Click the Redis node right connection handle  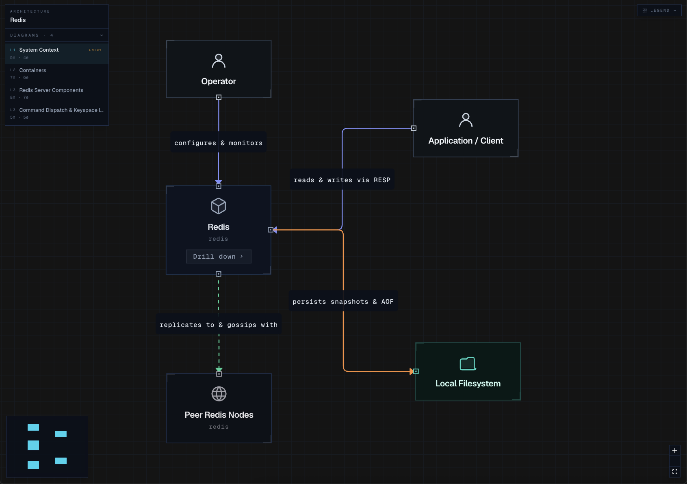271,230
